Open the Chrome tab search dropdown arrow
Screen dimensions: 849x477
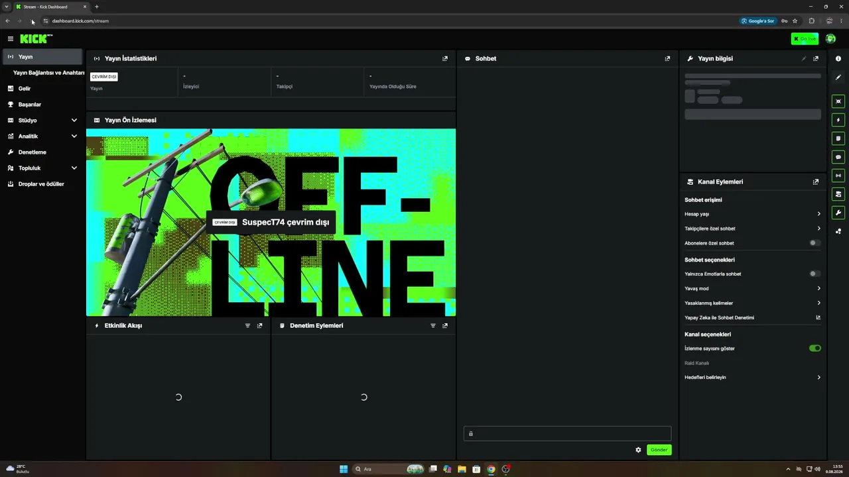[7, 7]
